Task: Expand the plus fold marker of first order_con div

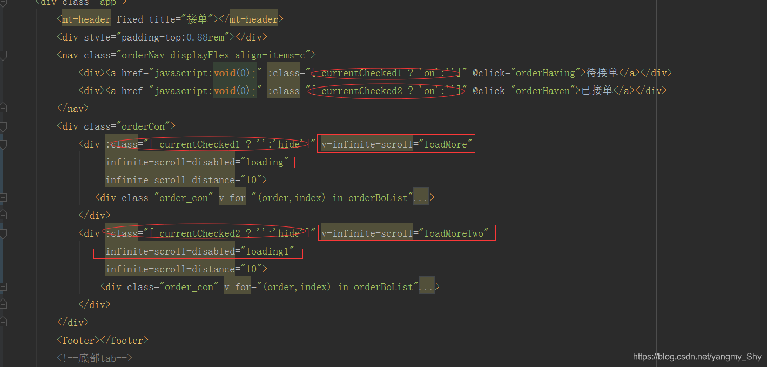Action: pyautogui.click(x=3, y=198)
